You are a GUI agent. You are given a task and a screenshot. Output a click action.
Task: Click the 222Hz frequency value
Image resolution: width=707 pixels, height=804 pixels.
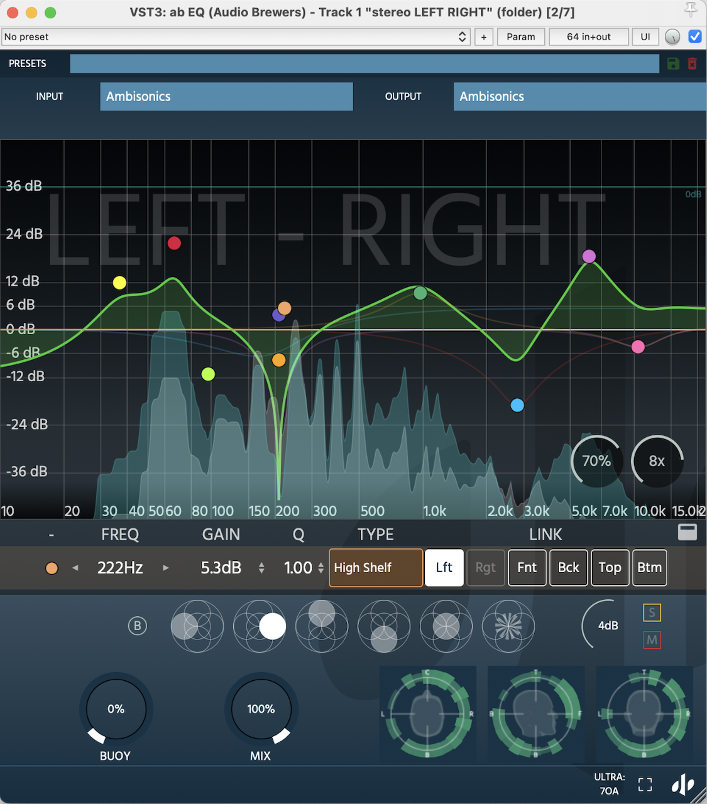pos(120,568)
